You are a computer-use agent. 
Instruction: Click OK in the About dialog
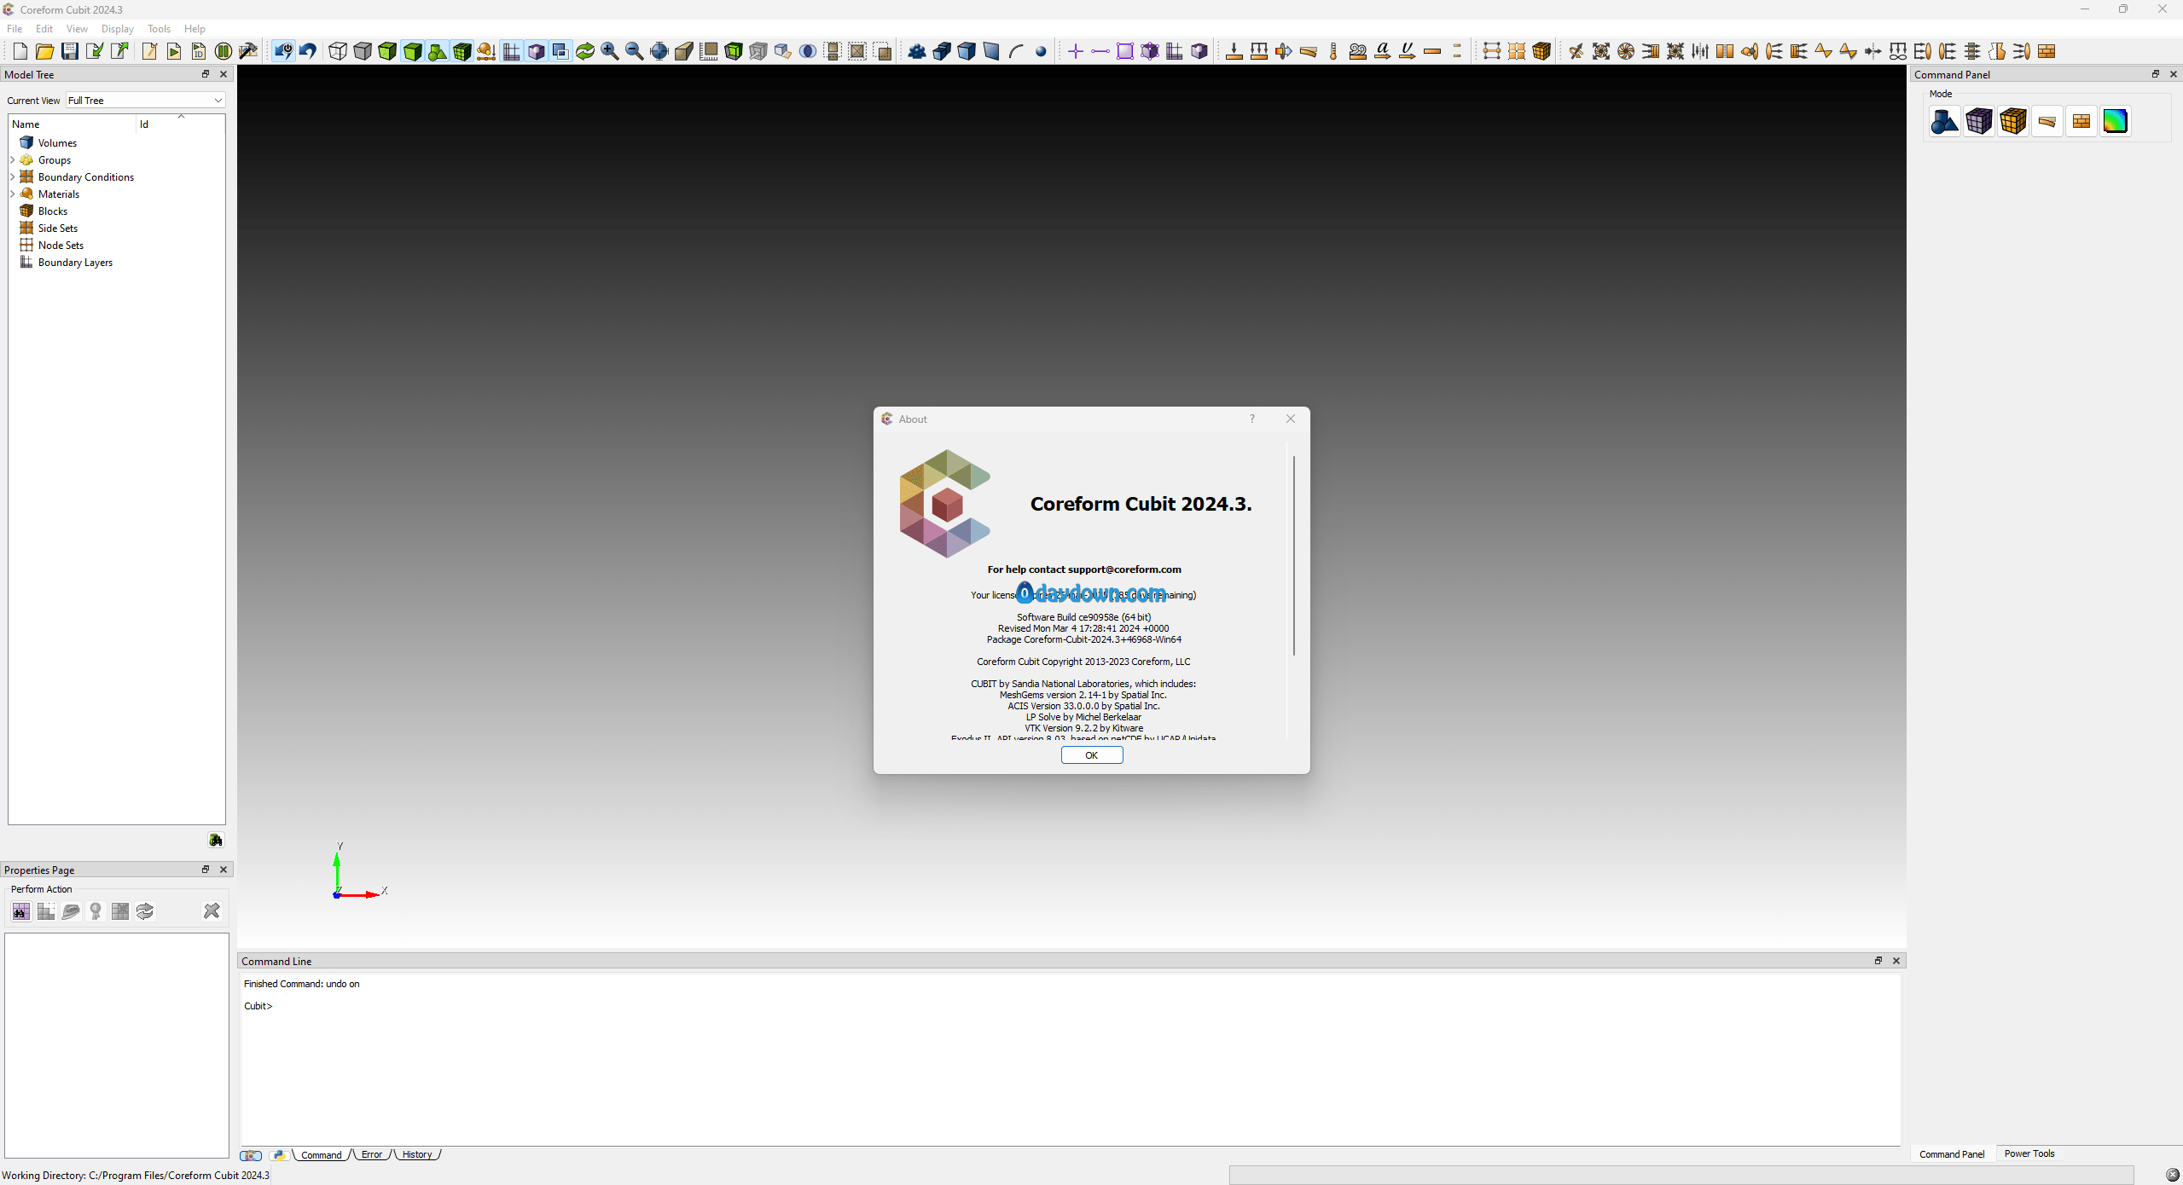click(1092, 755)
